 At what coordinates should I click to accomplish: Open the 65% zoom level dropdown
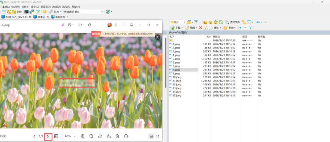(69, 136)
